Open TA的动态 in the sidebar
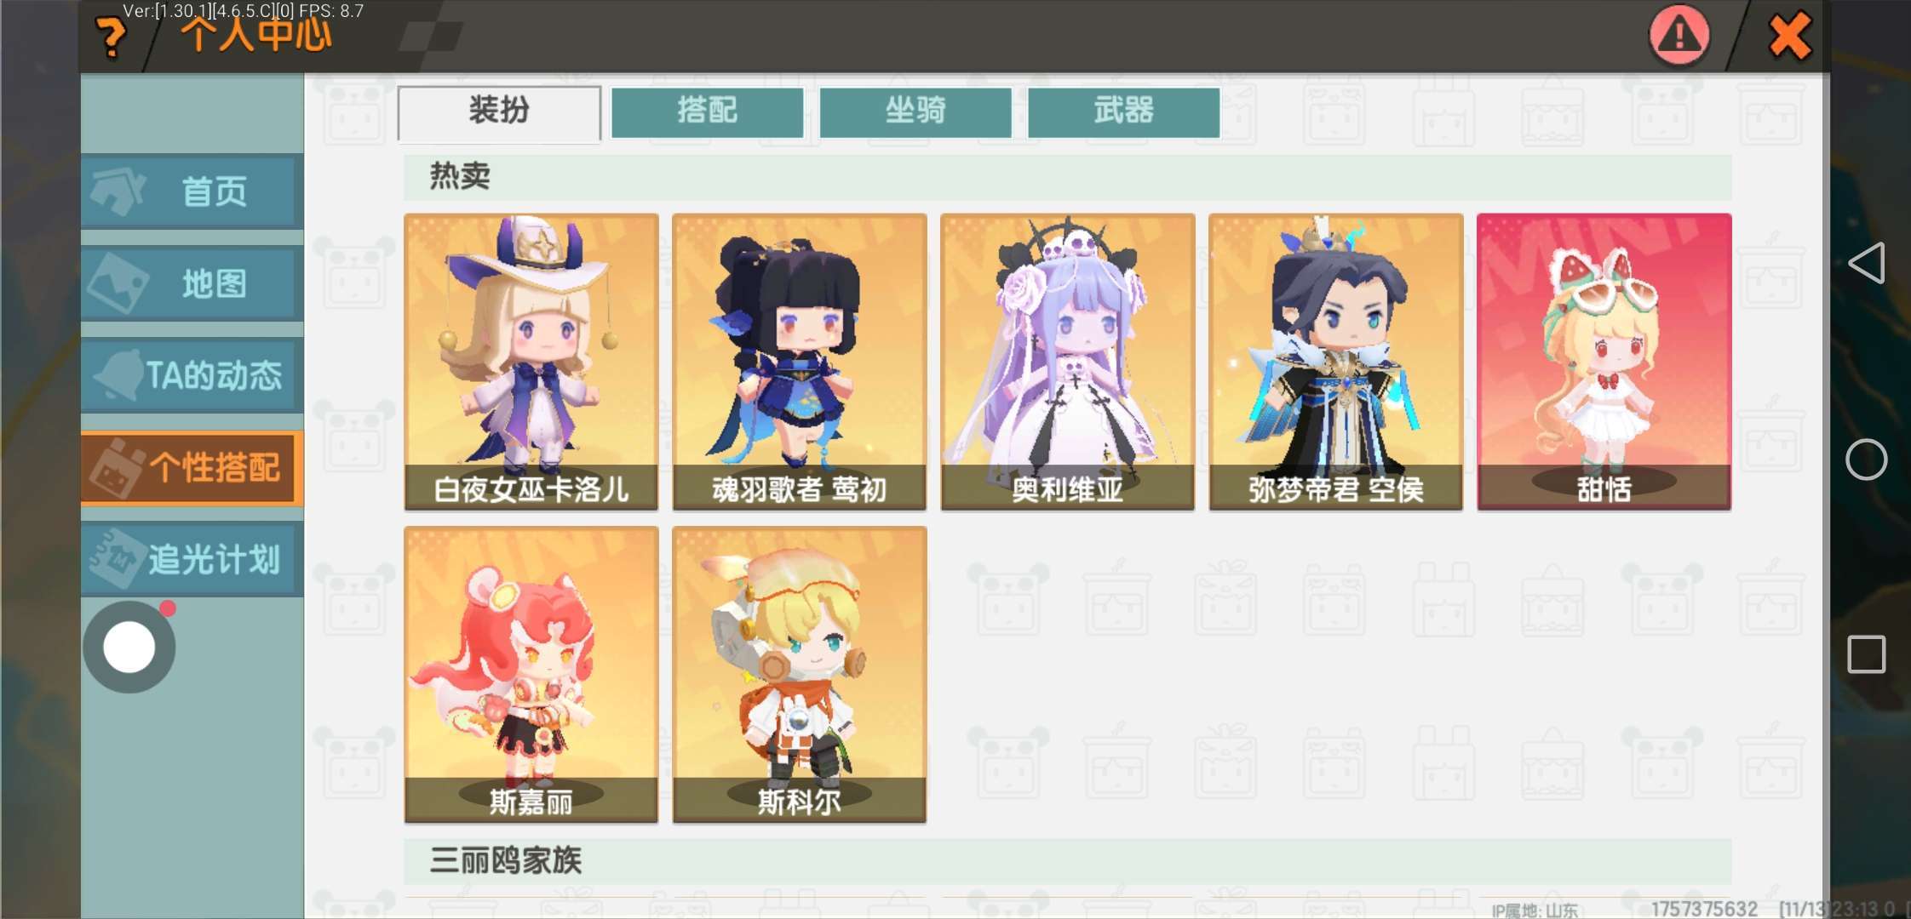The height and width of the screenshot is (919, 1911). click(x=192, y=375)
